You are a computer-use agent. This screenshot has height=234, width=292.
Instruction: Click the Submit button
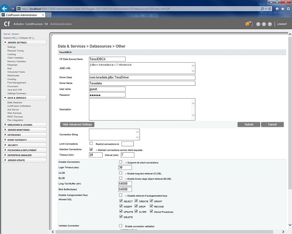[x=249, y=125]
